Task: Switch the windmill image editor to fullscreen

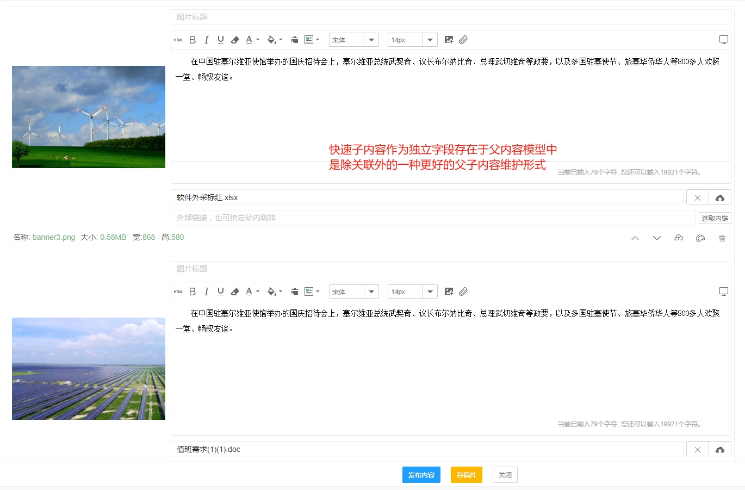Action: coord(724,40)
